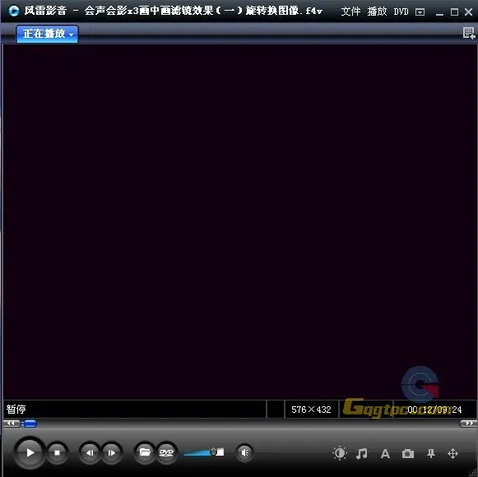Open subtitle settings letter A icon
The width and height of the screenshot is (478, 477).
[x=385, y=453]
